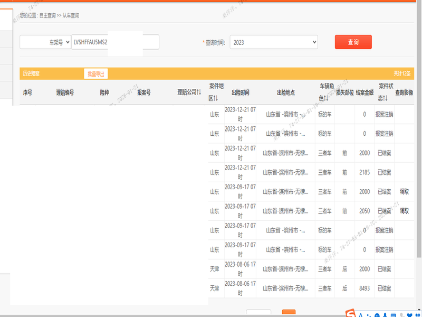The height and width of the screenshot is (317, 422).
Task: Sort by 案件地区 column header
Action: pos(217,92)
